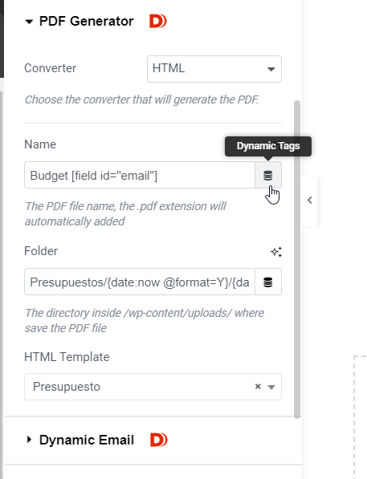Open the HTML Template dropdown showing Presupuesto

pyautogui.click(x=153, y=387)
